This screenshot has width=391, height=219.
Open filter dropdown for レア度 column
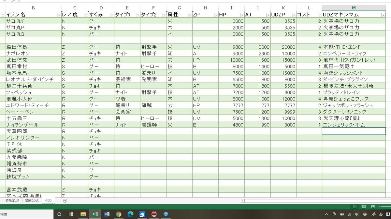(86, 15)
